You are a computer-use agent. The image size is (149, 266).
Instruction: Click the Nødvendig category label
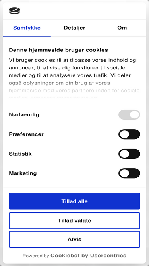pos(24,115)
